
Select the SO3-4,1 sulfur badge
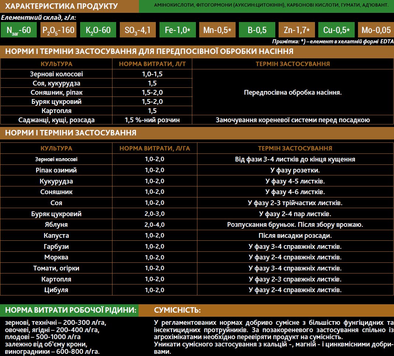[138, 30]
